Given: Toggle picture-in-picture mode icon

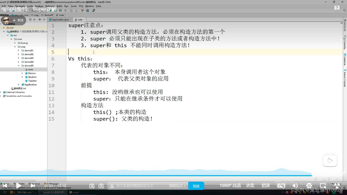Looking at the screenshot, I should coord(323,186).
